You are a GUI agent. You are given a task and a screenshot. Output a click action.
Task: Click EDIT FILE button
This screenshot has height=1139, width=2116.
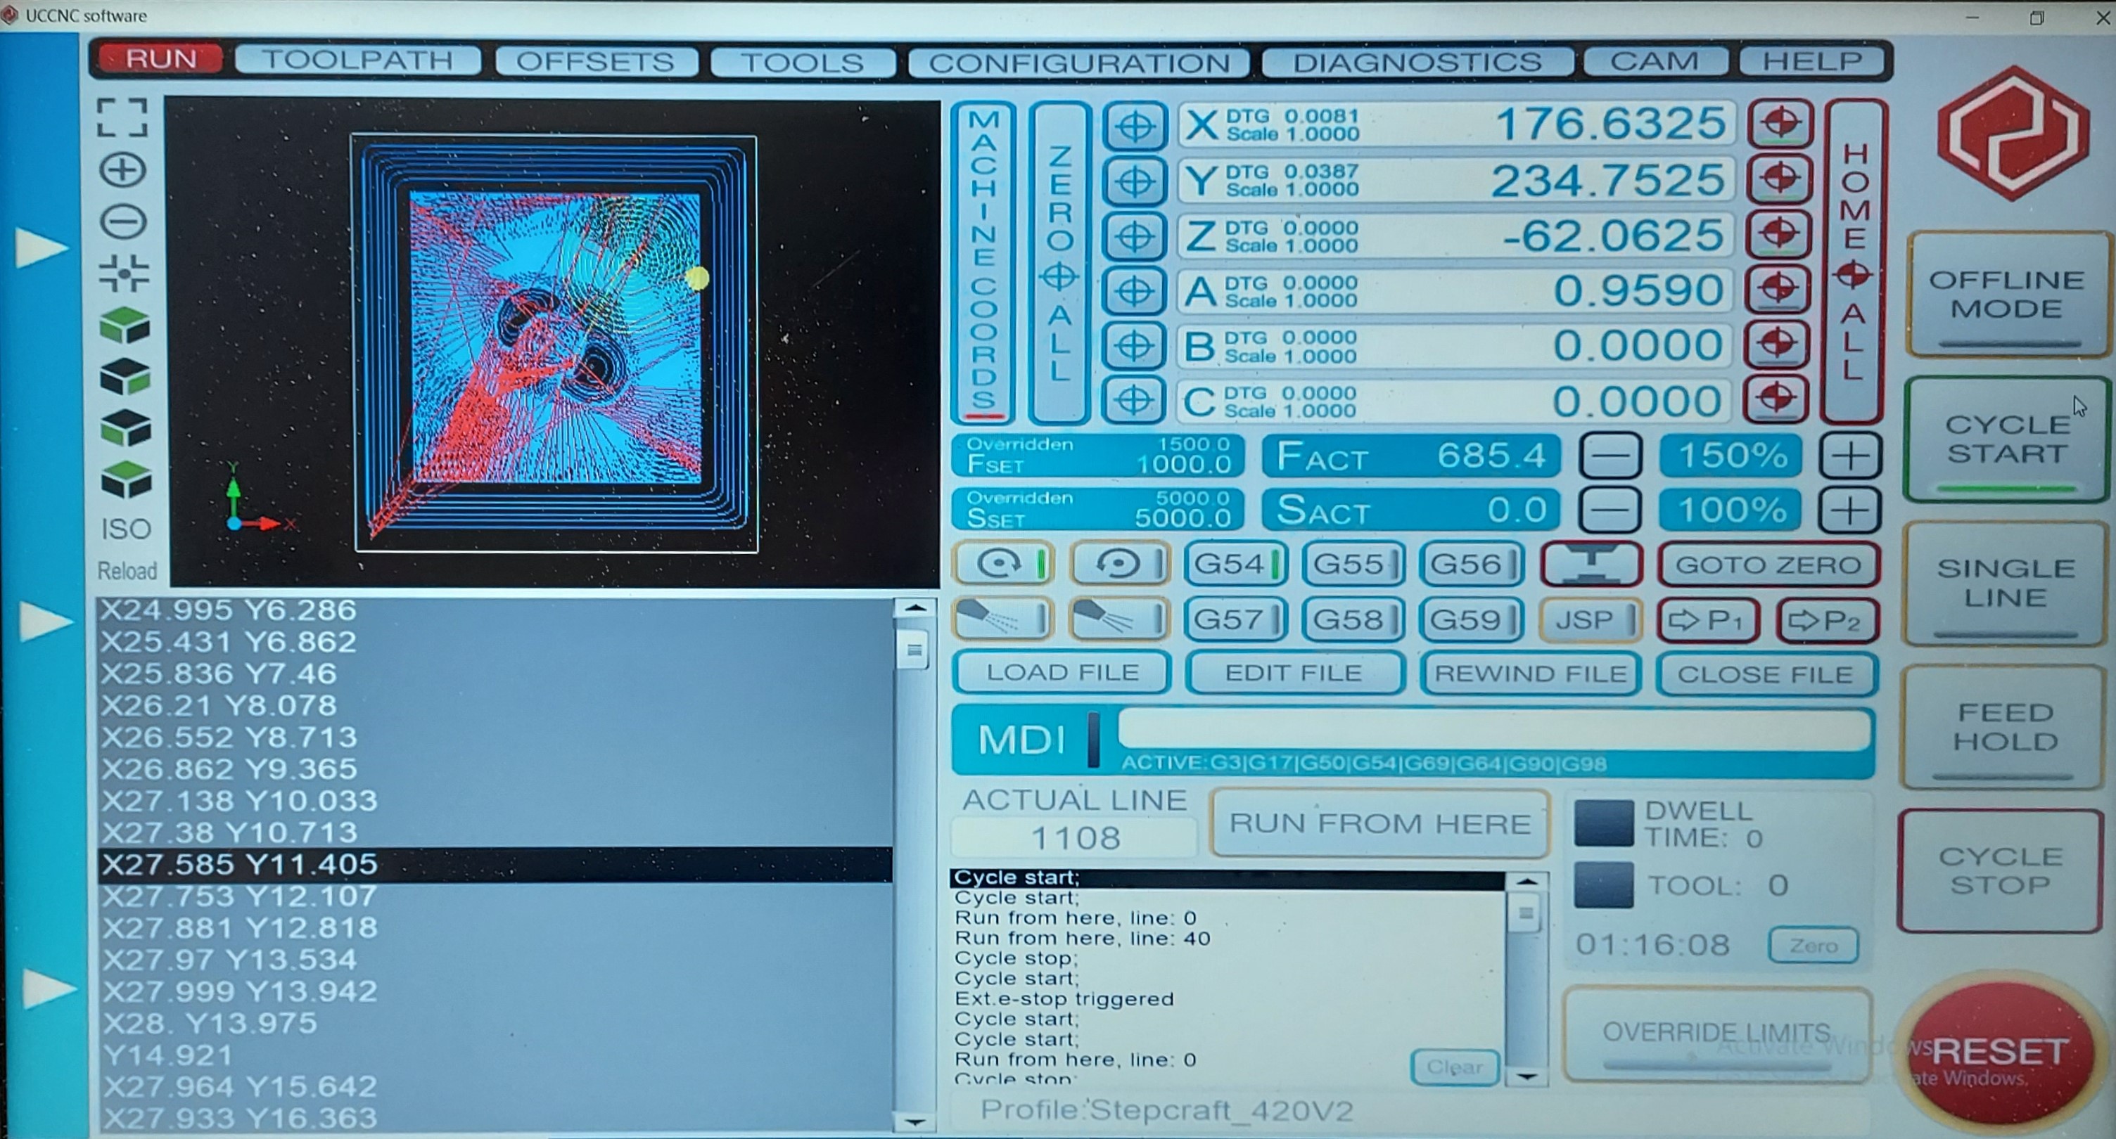click(1294, 674)
